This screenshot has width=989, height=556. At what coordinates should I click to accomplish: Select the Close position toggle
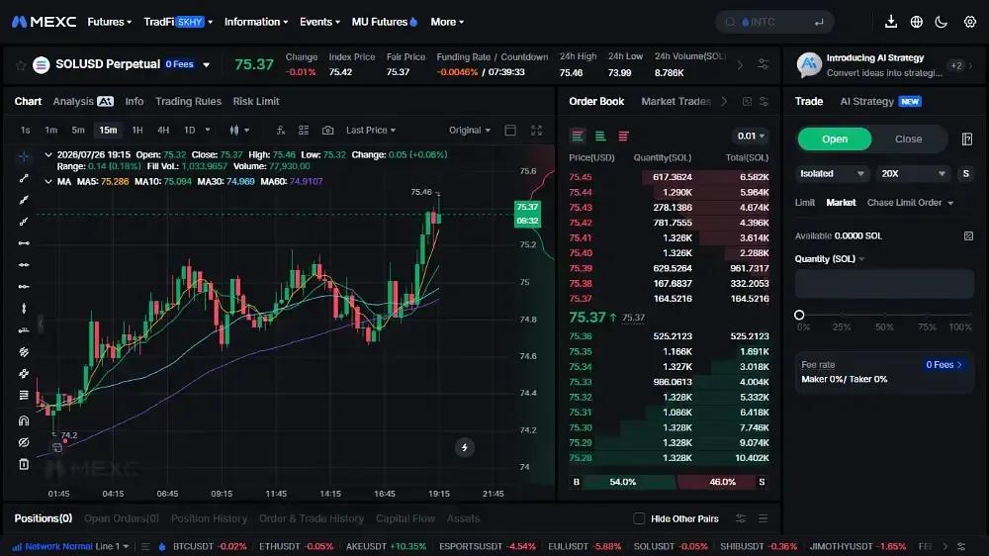click(908, 139)
